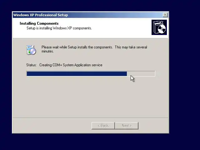The height and width of the screenshot is (150, 200).
Task: Click the small colorful software box icon
Action: coord(31,50)
